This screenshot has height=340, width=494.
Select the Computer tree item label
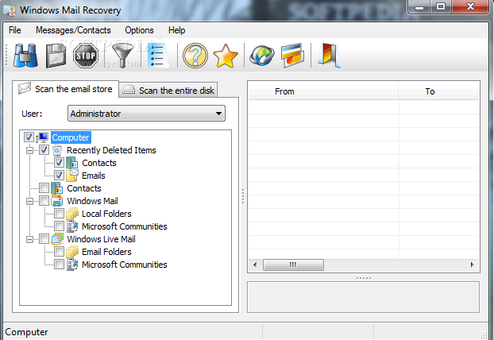71,137
